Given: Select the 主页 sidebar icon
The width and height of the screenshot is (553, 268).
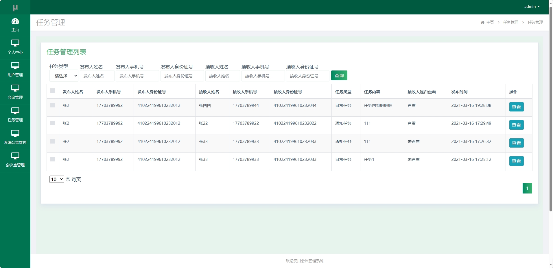Looking at the screenshot, I should point(15,25).
